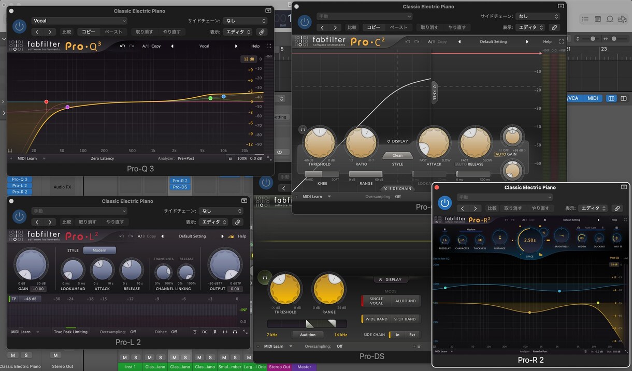632x371 pixels.
Task: Click the redo arrow in Pro-C 2 toolbar
Action: click(417, 41)
